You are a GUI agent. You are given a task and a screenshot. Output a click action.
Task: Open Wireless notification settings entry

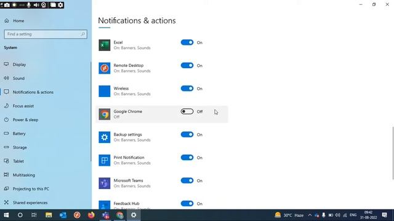[x=162, y=91]
